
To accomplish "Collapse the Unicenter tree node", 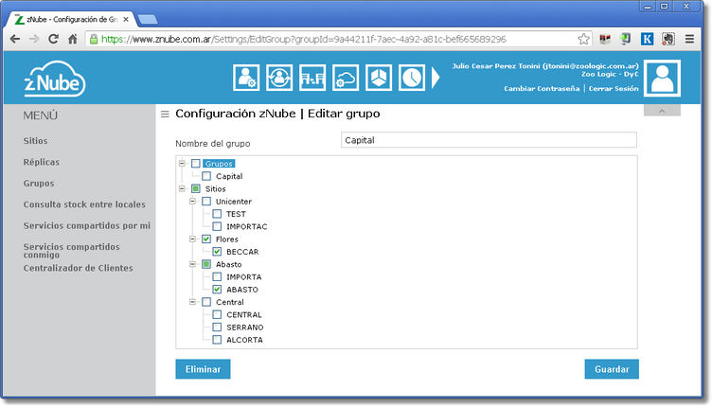I will (193, 202).
